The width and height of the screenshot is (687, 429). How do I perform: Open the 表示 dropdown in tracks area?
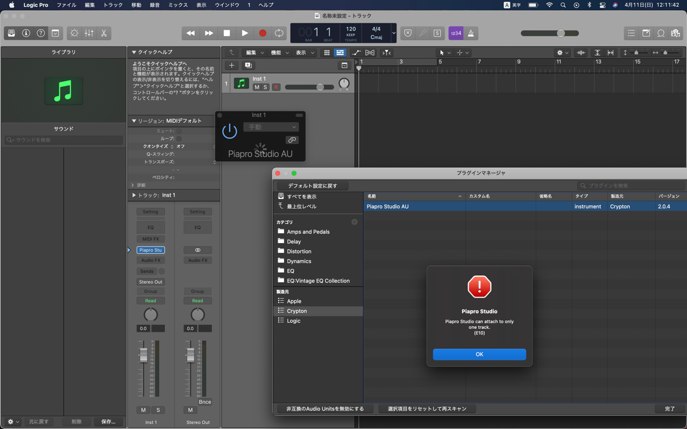pyautogui.click(x=305, y=53)
